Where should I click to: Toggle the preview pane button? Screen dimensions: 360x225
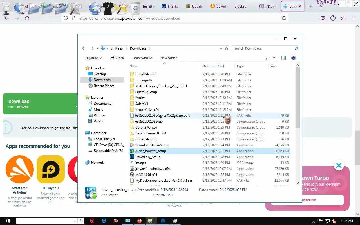[x=283, y=58]
